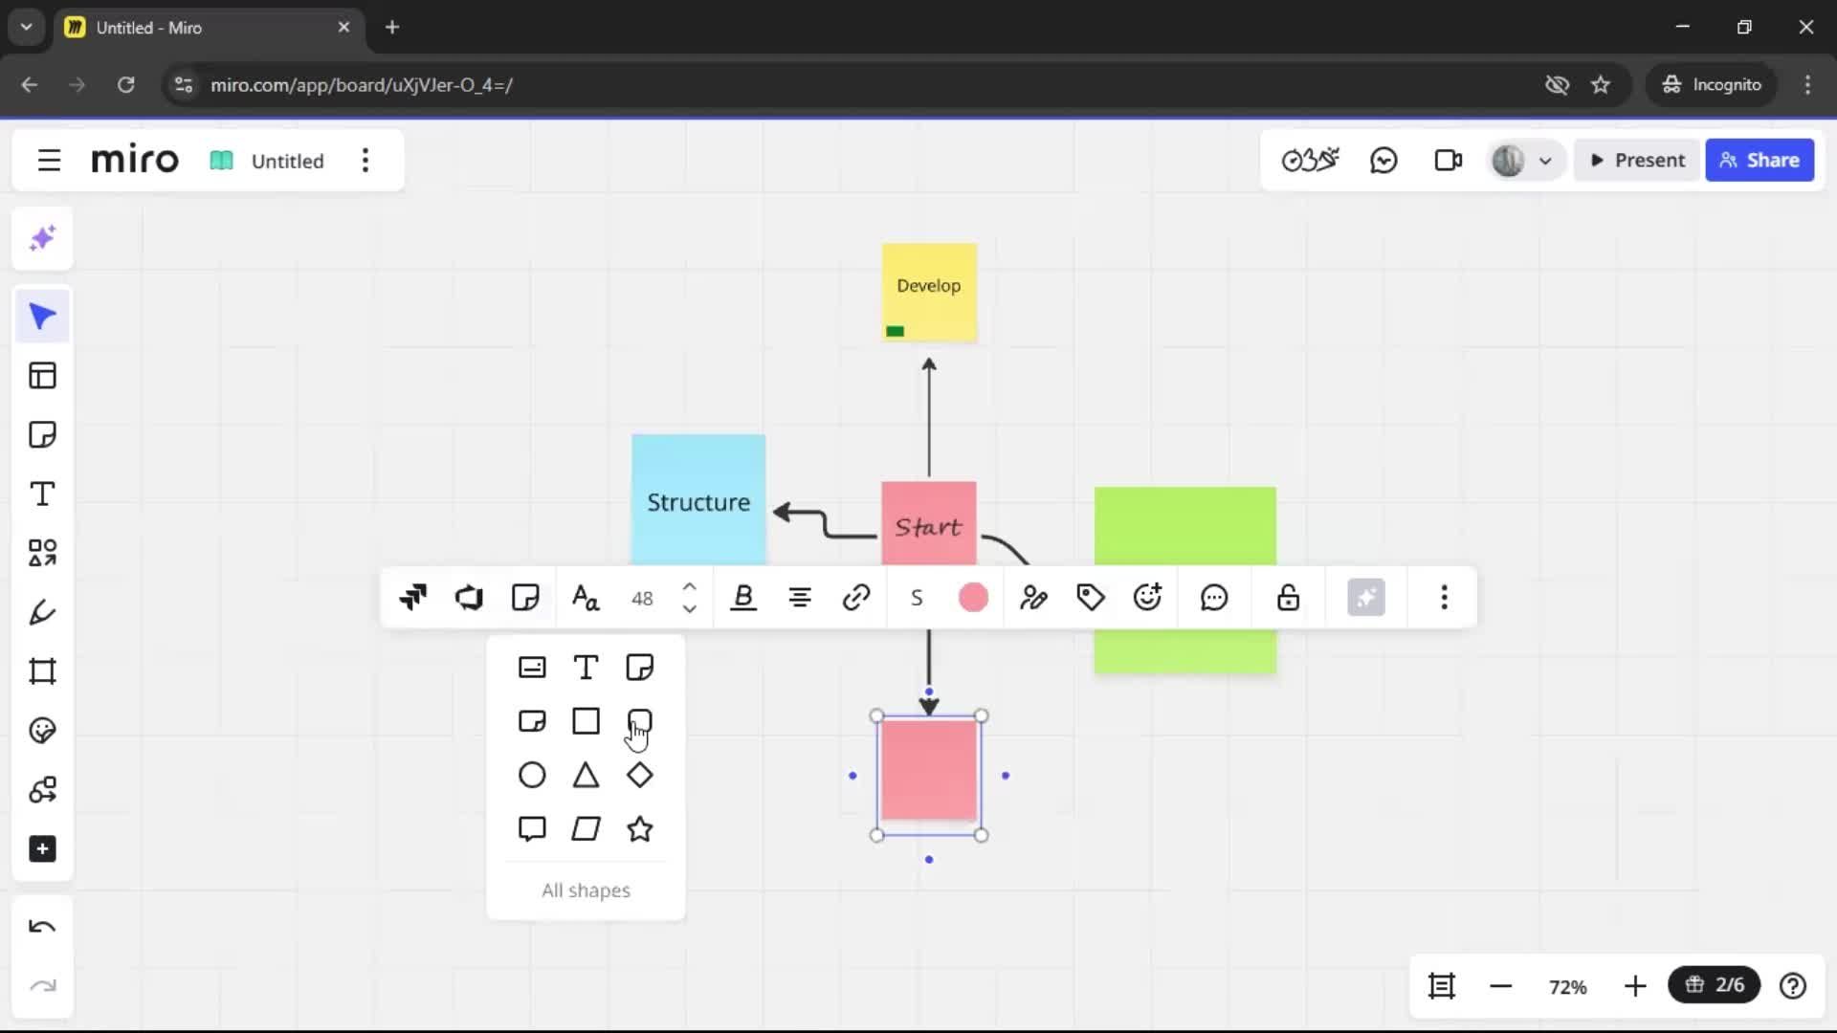The width and height of the screenshot is (1837, 1033).
Task: Choose the diamond shape
Action: pyautogui.click(x=639, y=775)
